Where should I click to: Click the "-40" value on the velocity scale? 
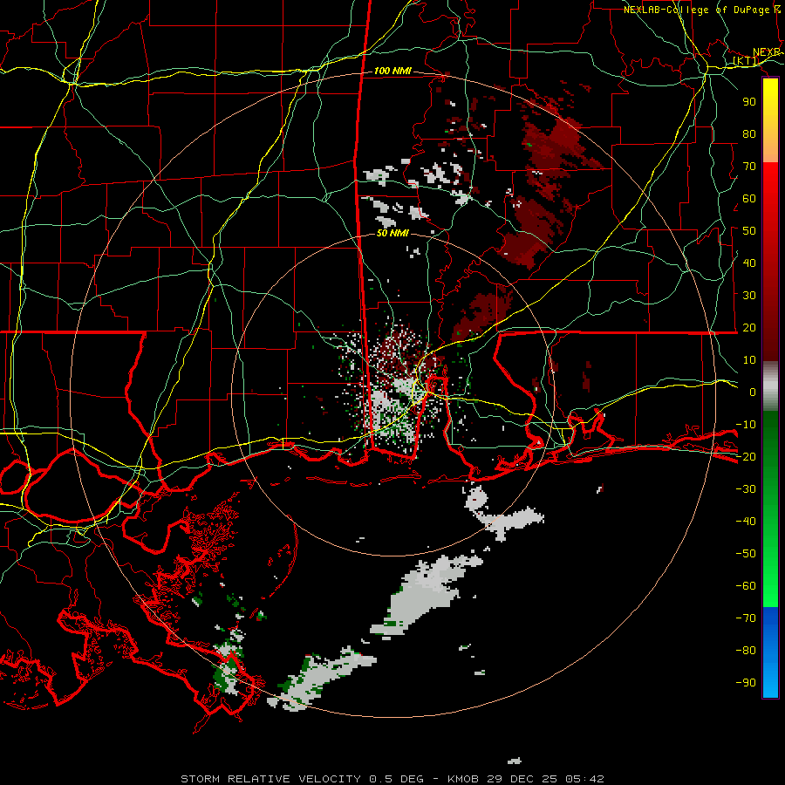click(746, 522)
